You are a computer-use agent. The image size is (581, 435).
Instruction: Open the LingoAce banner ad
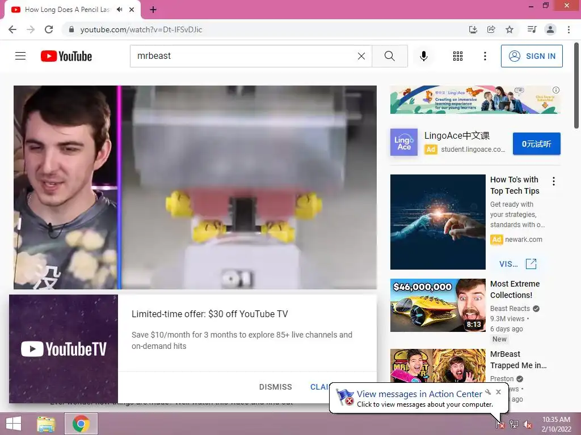click(x=475, y=100)
